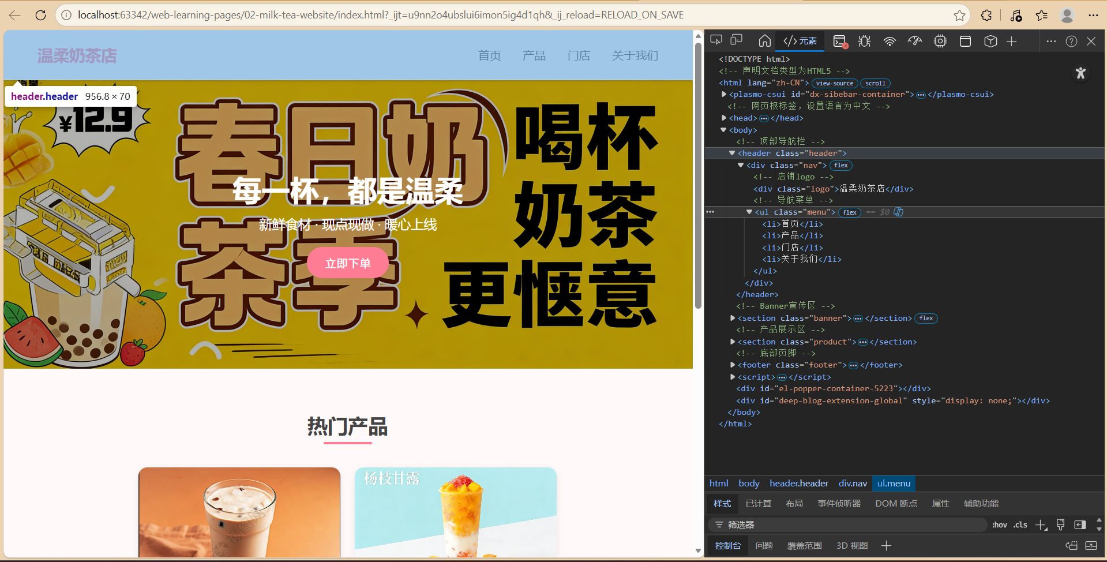Collapse the ul class menu node

click(749, 212)
